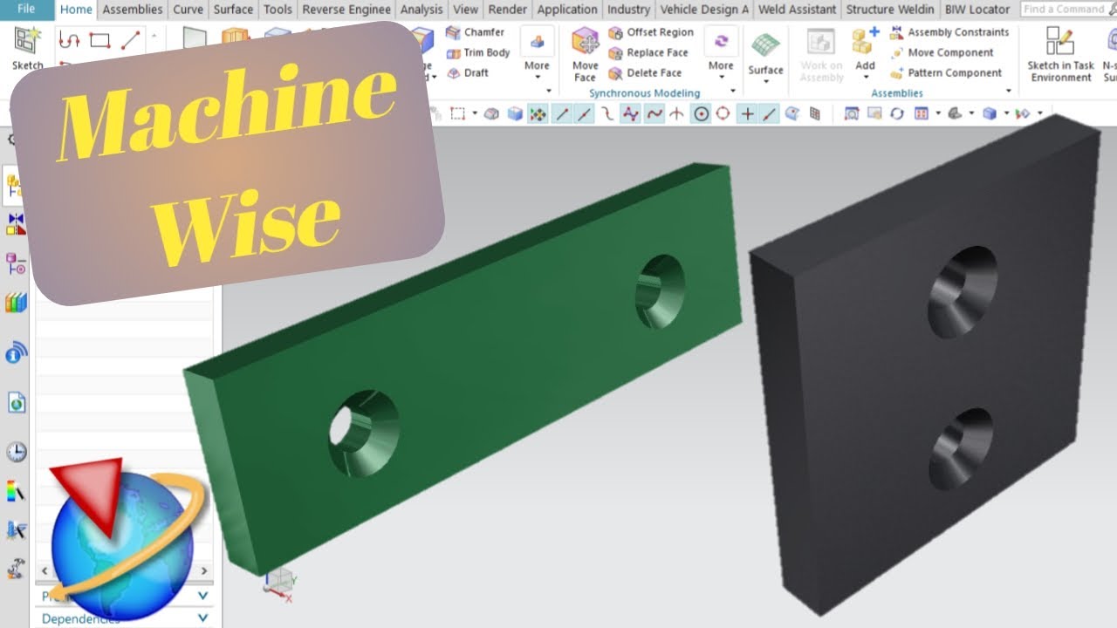The image size is (1117, 628).
Task: Expand Assemblies group options arrow
Action: click(x=1009, y=92)
